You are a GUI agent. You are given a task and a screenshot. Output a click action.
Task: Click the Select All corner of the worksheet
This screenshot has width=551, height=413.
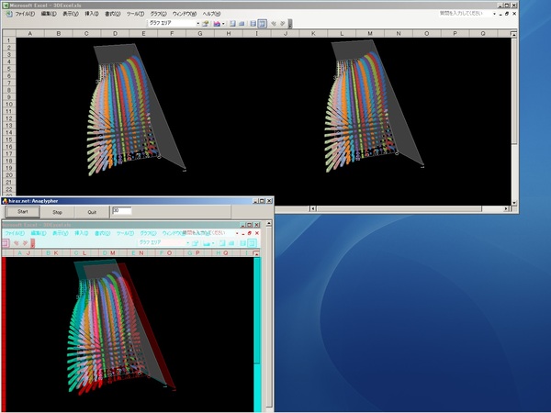(x=8, y=33)
